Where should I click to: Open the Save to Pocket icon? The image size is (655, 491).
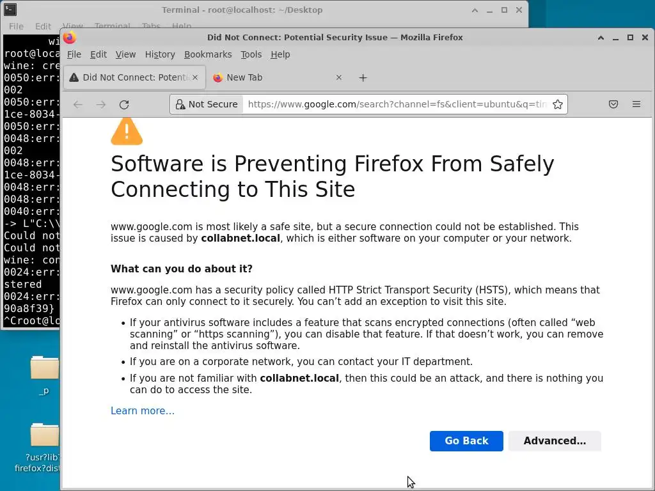tap(613, 104)
